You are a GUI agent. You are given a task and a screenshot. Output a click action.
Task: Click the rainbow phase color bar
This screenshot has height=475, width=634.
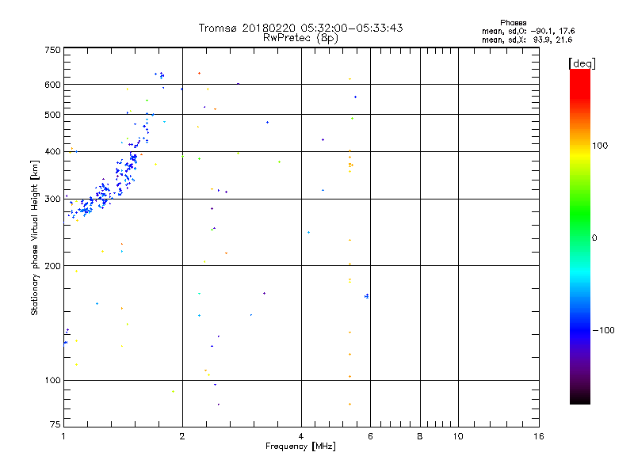pos(580,237)
